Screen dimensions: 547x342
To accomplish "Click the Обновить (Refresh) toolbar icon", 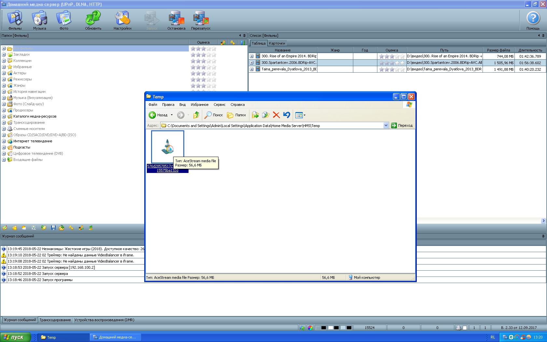I will (x=93, y=20).
